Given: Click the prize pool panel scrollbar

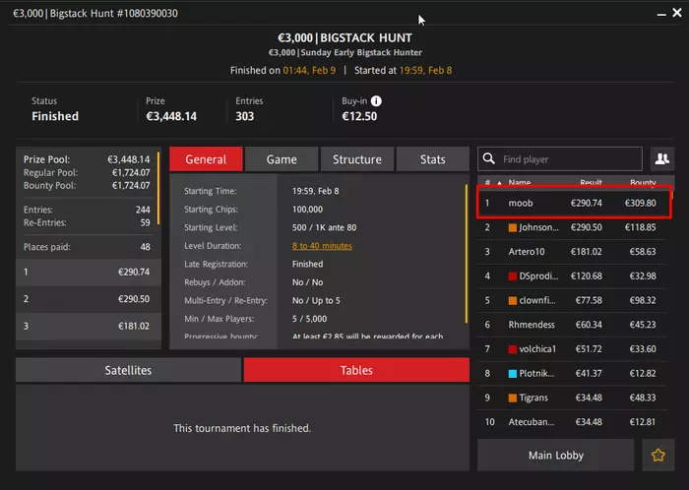Looking at the screenshot, I should 158,188.
